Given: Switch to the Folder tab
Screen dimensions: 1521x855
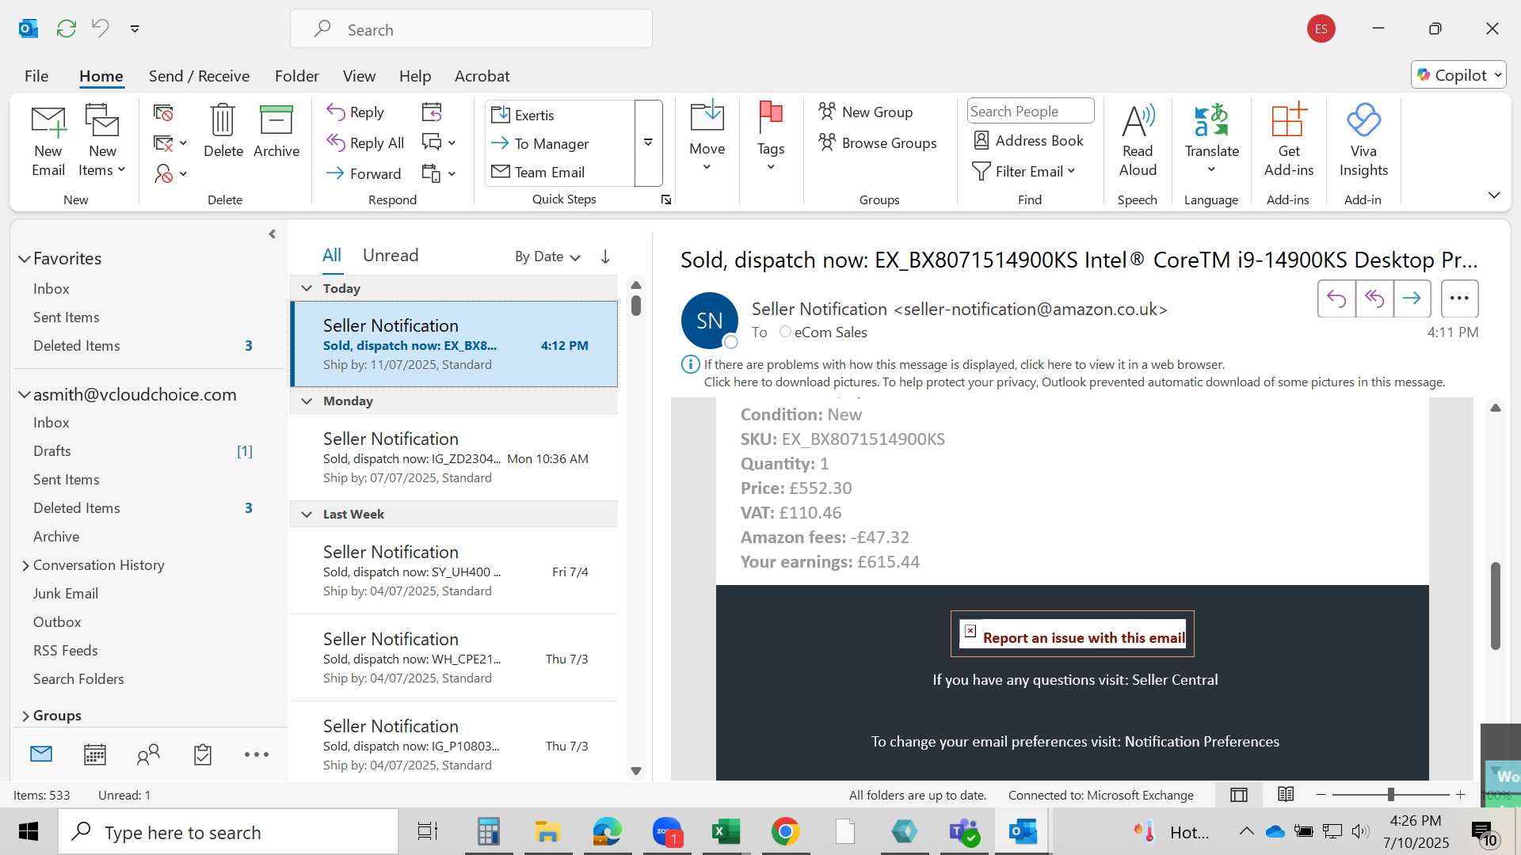Looking at the screenshot, I should 296,76.
